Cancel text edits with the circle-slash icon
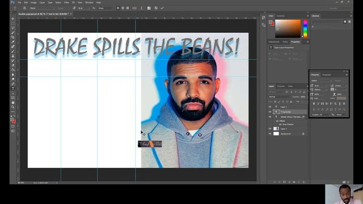363x204 pixels. coord(156,8)
